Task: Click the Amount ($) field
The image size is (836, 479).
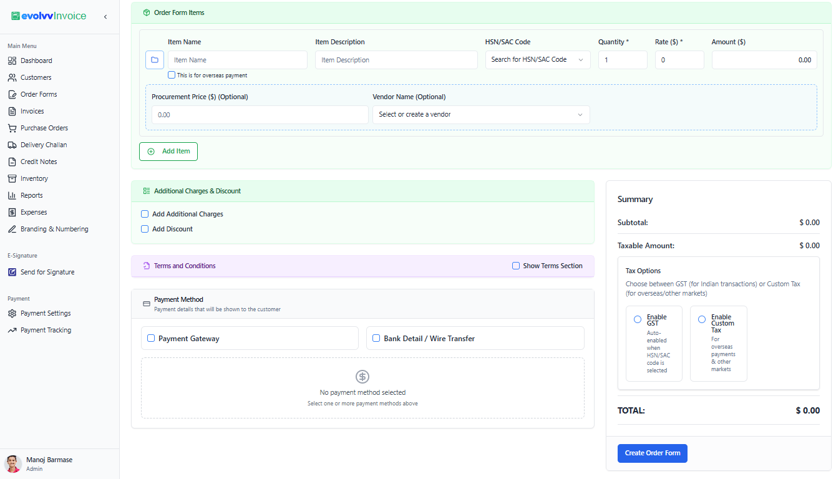Action: [764, 60]
